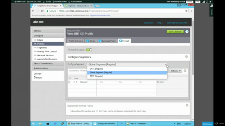Screen dimensions: 225x126
Task: Choose Global Segment [Regular] from the list
Action: click(127, 72)
